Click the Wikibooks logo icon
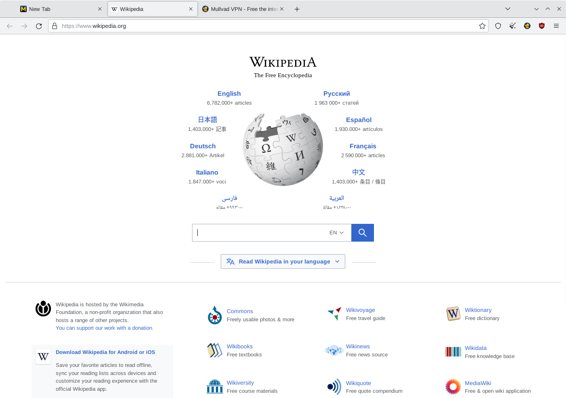The width and height of the screenshot is (566, 398). point(215,350)
